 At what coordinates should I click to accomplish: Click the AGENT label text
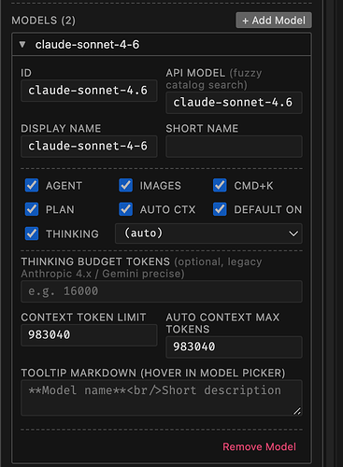(x=64, y=186)
